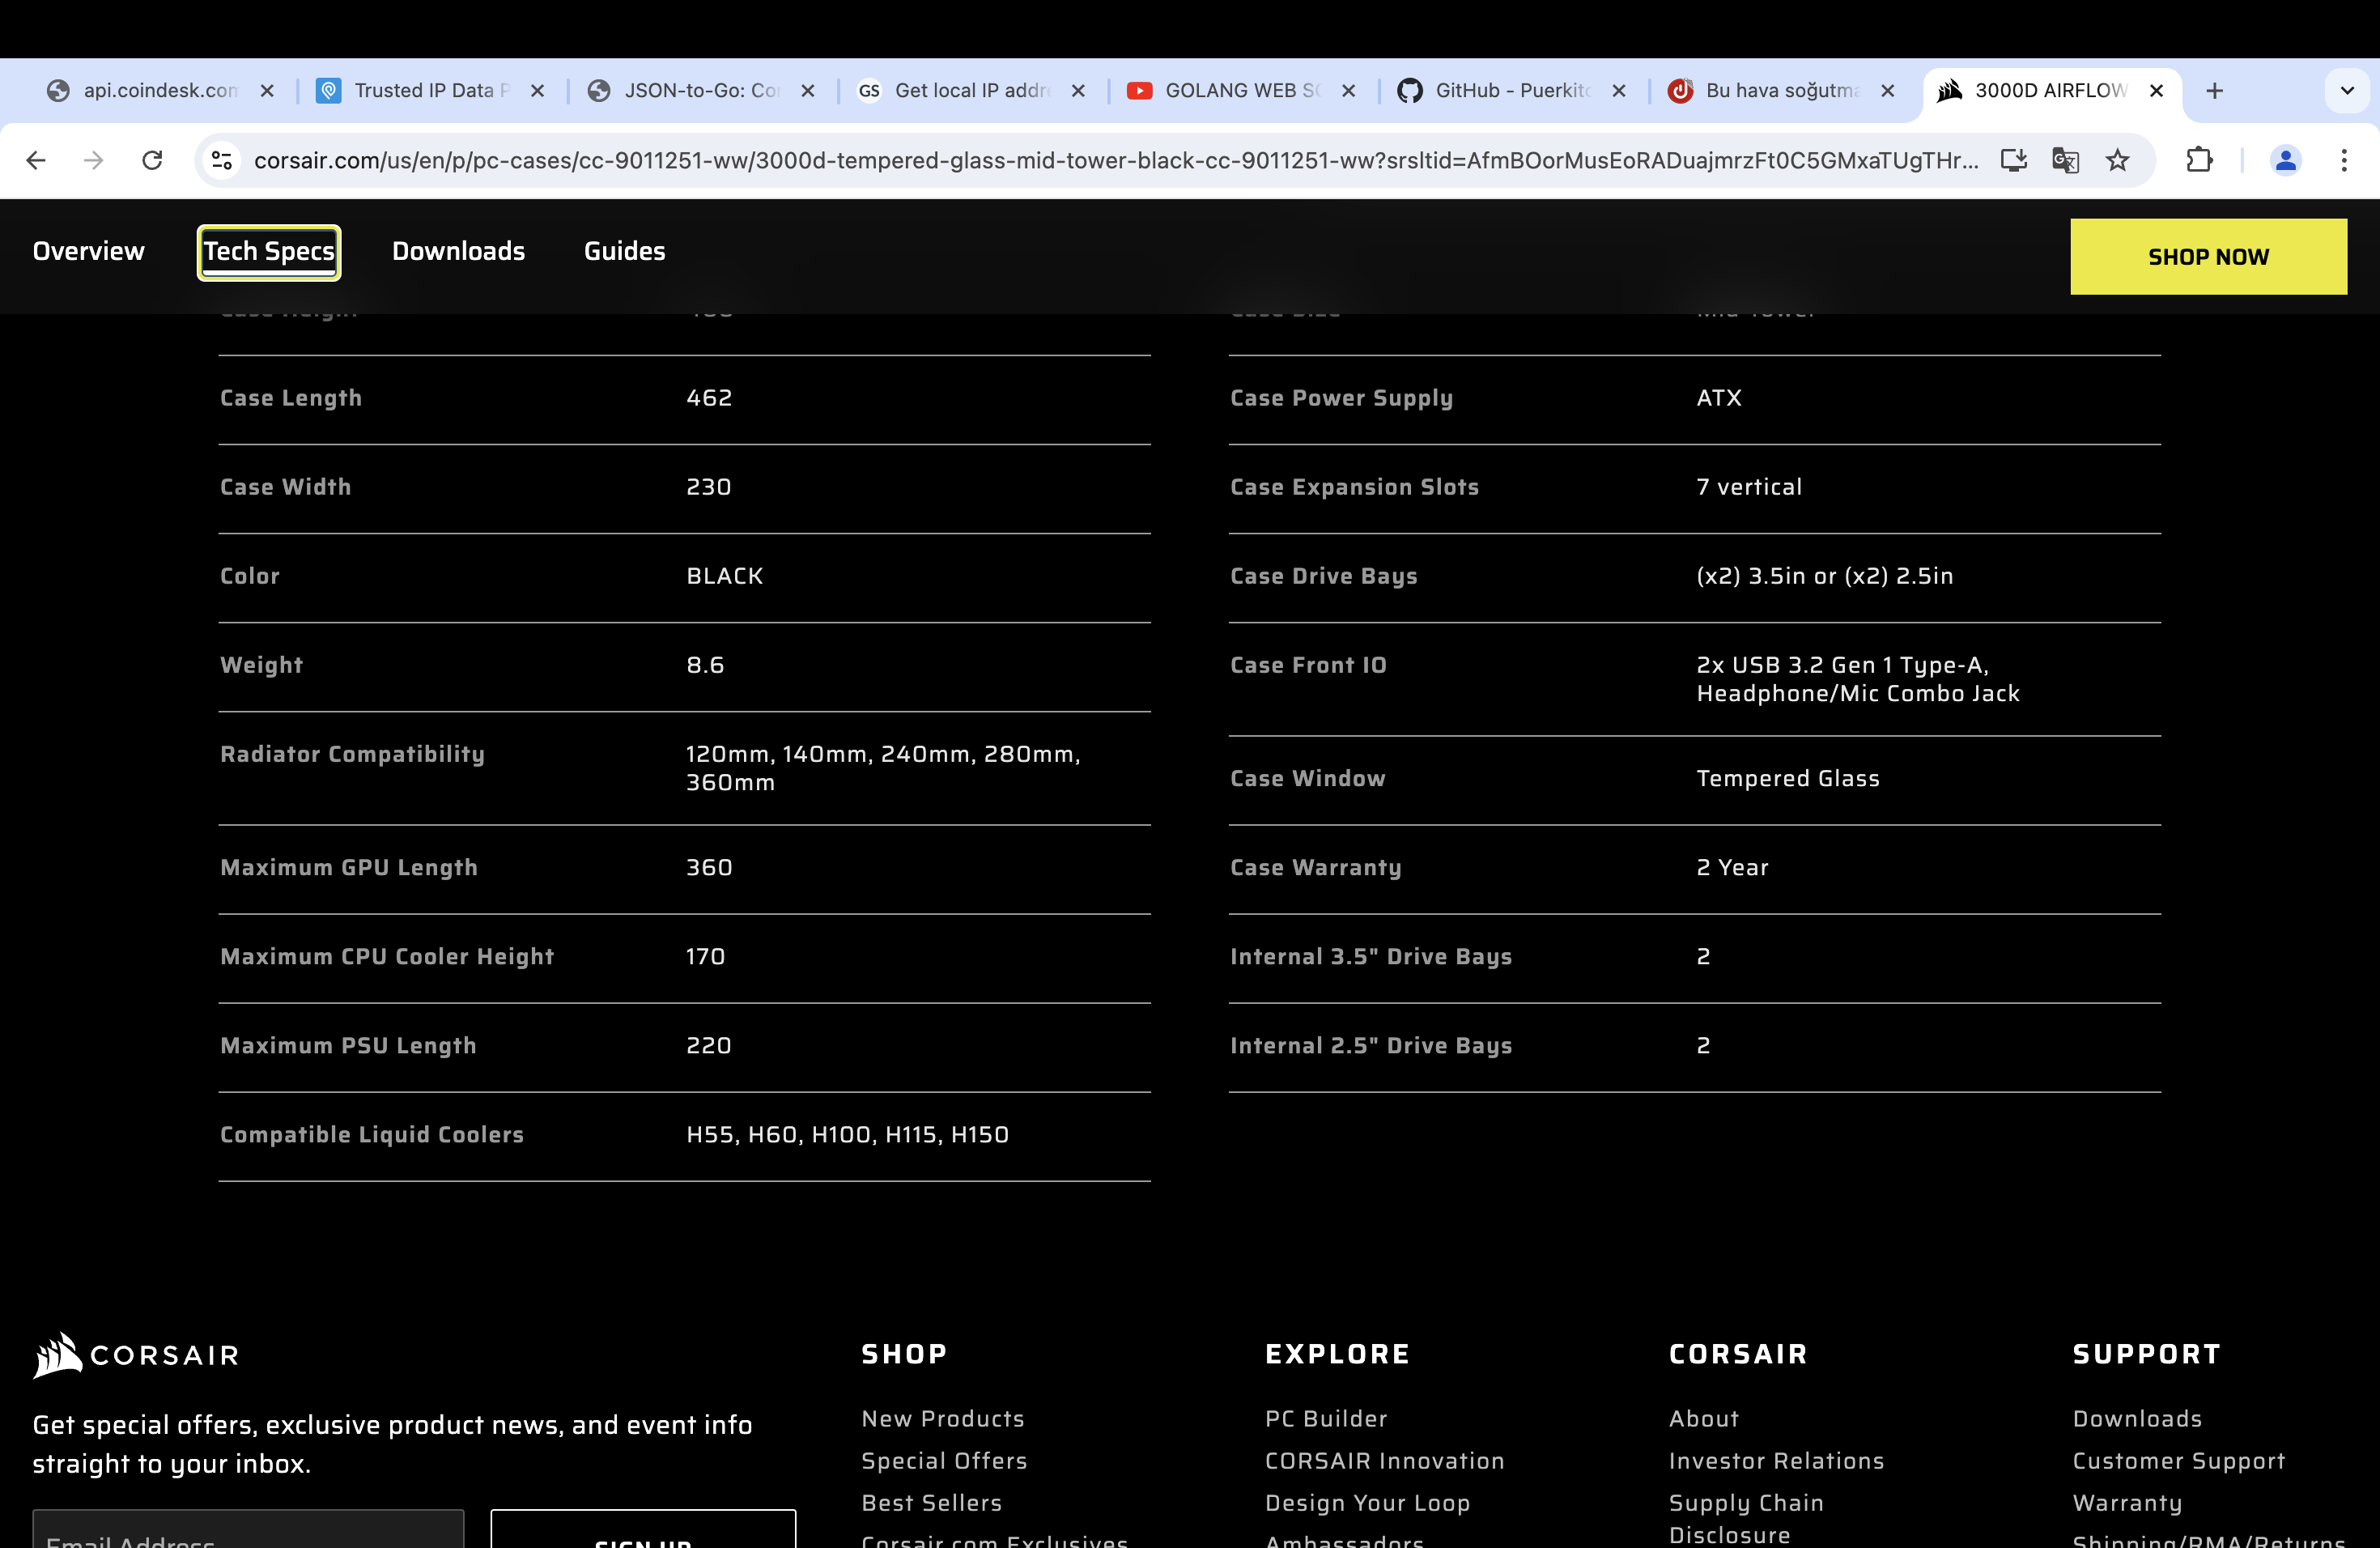Click the Email Address input field
This screenshot has width=2380, height=1548.
pos(248,1530)
